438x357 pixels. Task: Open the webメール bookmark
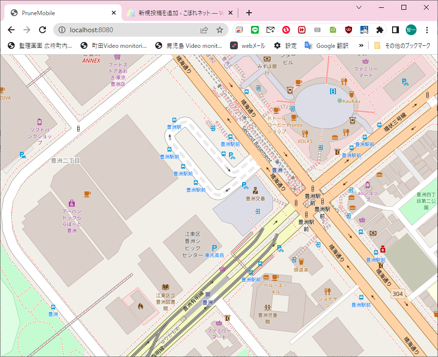pos(248,45)
